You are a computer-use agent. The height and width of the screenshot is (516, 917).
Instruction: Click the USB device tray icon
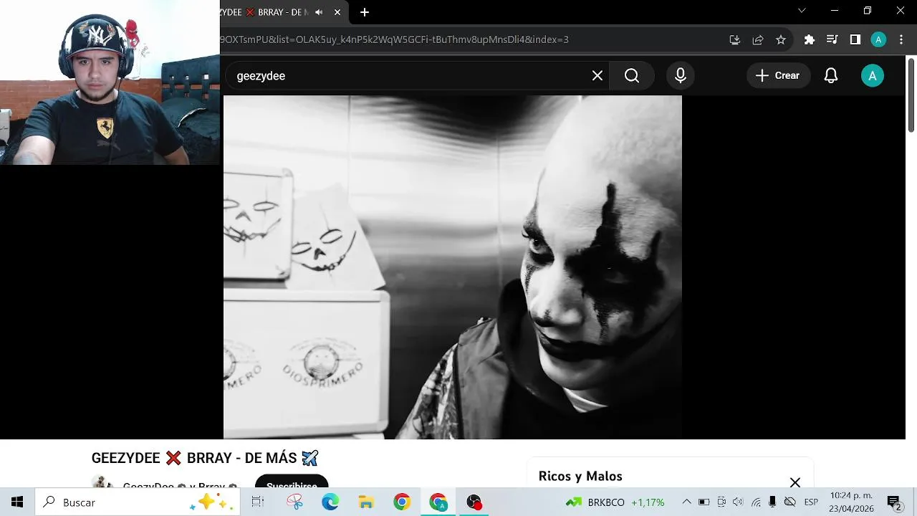[773, 502]
